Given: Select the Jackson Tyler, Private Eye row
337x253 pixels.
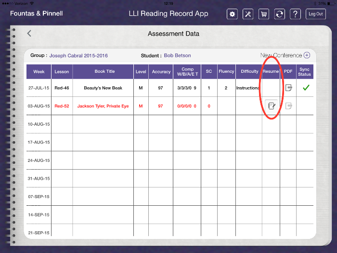Looking at the screenshot, I should click(103, 106).
